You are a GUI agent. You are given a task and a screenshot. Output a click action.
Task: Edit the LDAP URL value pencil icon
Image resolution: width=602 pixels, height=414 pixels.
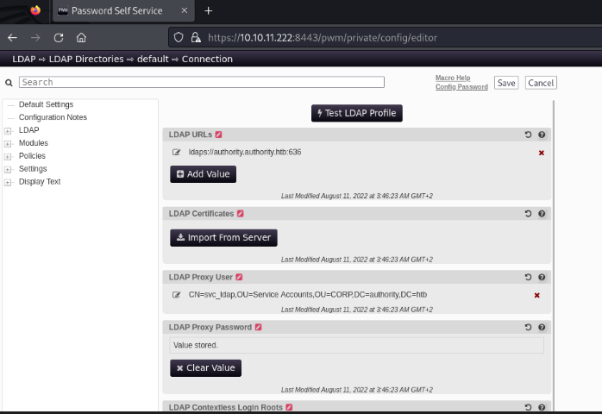(x=177, y=153)
